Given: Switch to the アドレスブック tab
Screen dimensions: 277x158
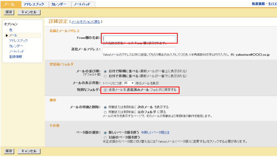Looking at the screenshot, I should point(33,4).
